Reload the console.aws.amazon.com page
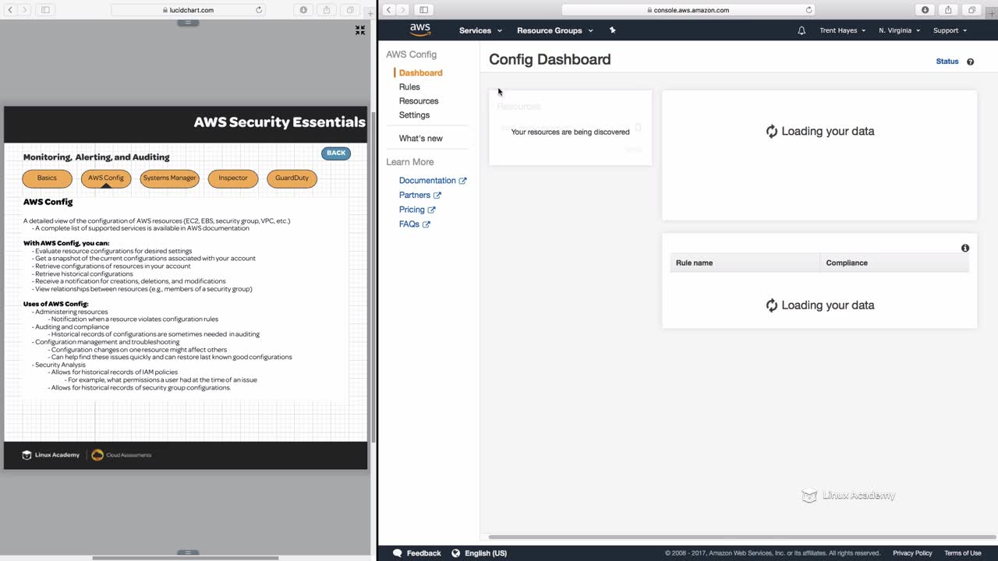Screen dimensions: 998x561 click(809, 10)
